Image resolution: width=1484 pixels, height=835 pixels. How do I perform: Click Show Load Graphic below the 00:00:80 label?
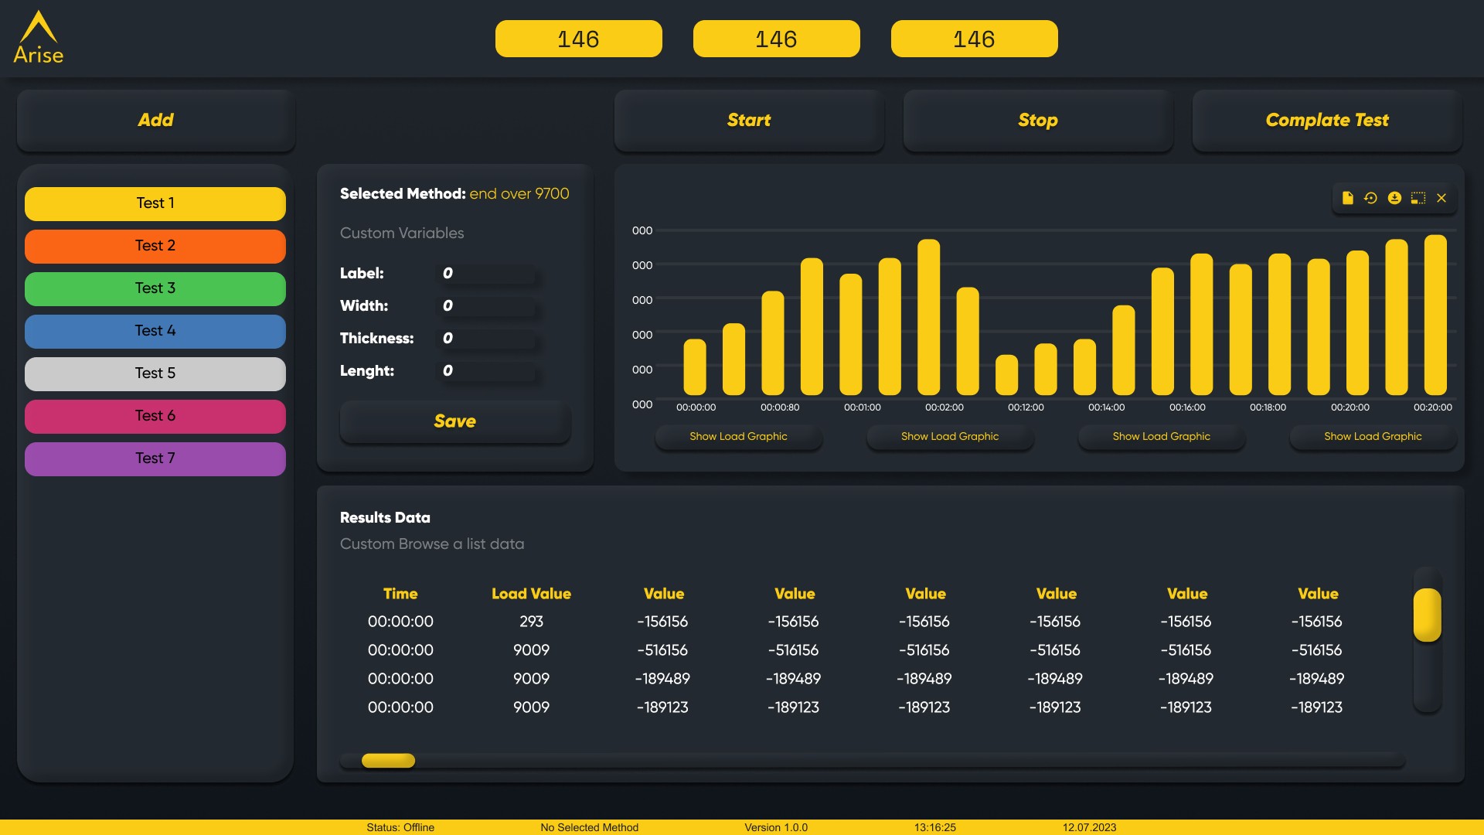(738, 437)
